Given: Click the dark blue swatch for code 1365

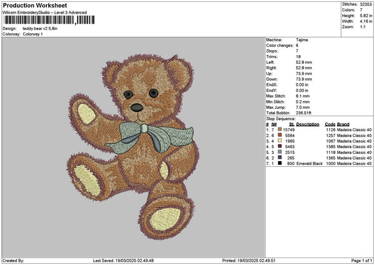Looking at the screenshot, I should [x=279, y=157].
